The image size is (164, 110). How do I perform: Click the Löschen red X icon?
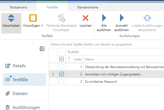click(86, 18)
